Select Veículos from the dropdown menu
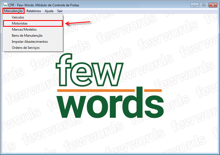This screenshot has width=220, height=155. (33, 17)
